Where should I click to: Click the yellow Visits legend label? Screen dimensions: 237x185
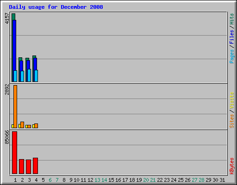pos(231,100)
